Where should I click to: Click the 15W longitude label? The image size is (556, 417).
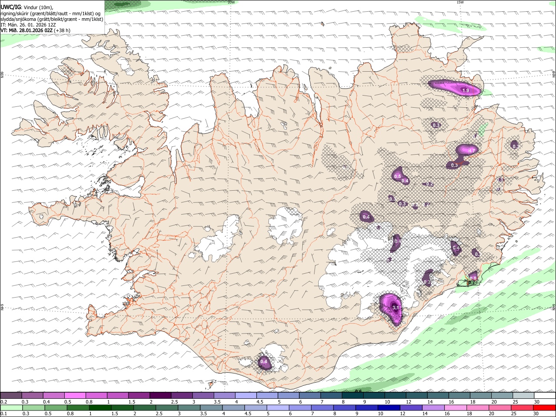[460, 2]
